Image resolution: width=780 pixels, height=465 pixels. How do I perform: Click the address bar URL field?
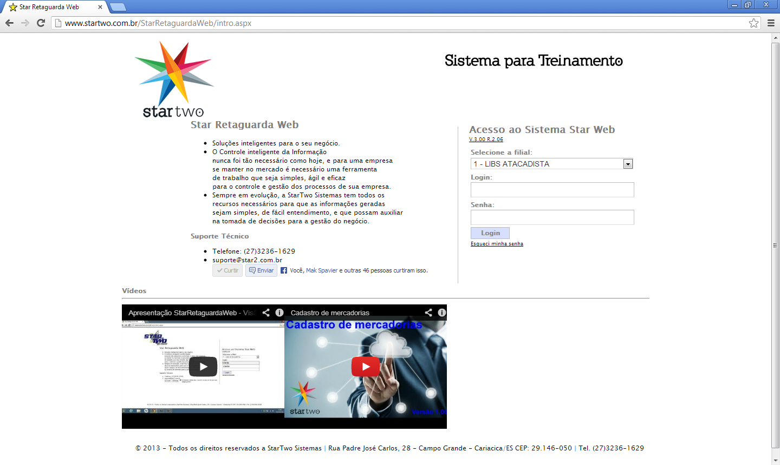click(401, 23)
